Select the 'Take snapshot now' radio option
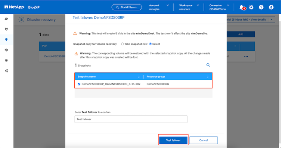This screenshot has height=149, width=282. tap(122, 44)
